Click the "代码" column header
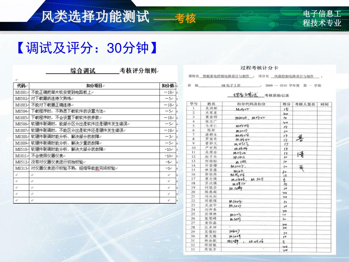This screenshot has width=349, height=262. tap(21, 86)
